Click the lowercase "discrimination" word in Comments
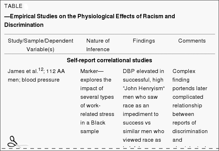Screen dimensions: 219x151 190,131
